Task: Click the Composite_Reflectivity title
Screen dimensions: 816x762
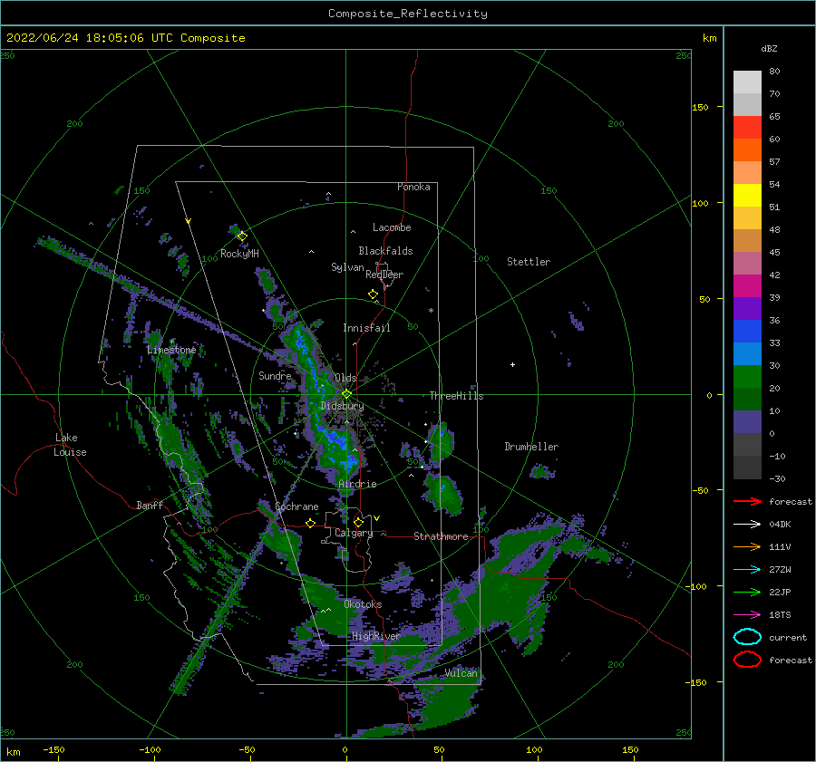Action: point(408,14)
